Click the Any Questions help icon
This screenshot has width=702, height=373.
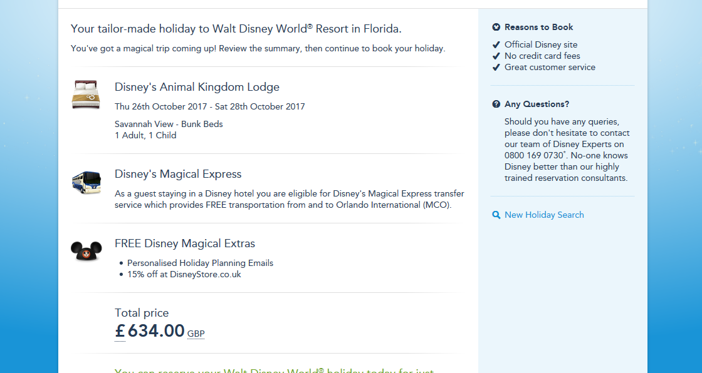496,104
